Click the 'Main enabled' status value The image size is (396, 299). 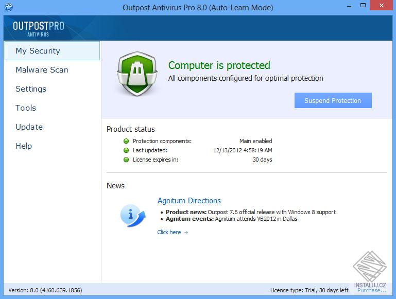[x=255, y=141]
